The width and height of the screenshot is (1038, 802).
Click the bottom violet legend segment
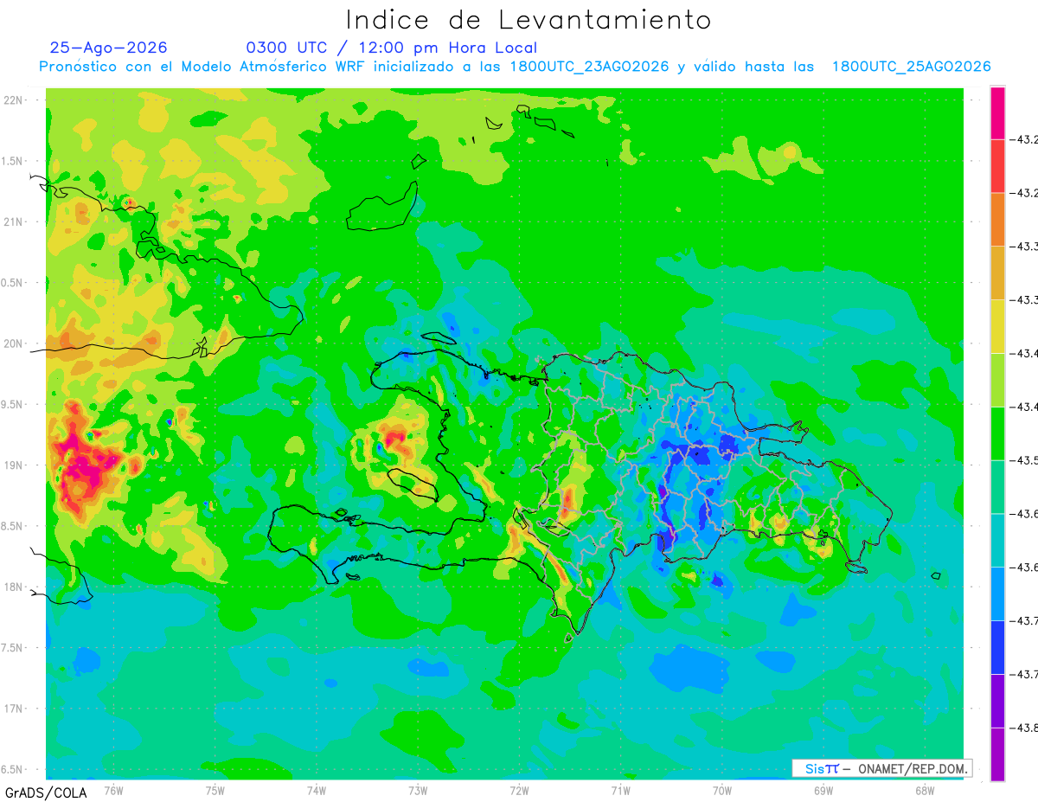[x=997, y=754]
